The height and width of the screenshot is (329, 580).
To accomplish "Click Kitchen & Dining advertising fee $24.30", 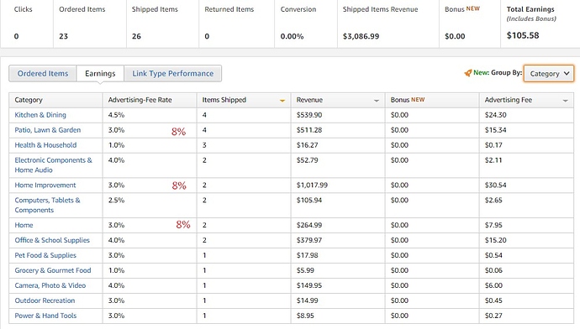I will pos(495,115).
